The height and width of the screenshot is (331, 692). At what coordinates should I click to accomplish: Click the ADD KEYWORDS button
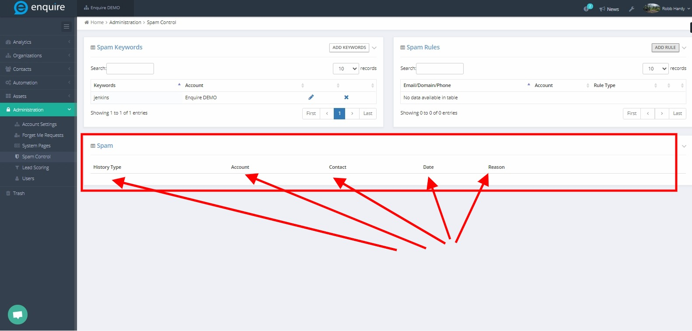349,48
